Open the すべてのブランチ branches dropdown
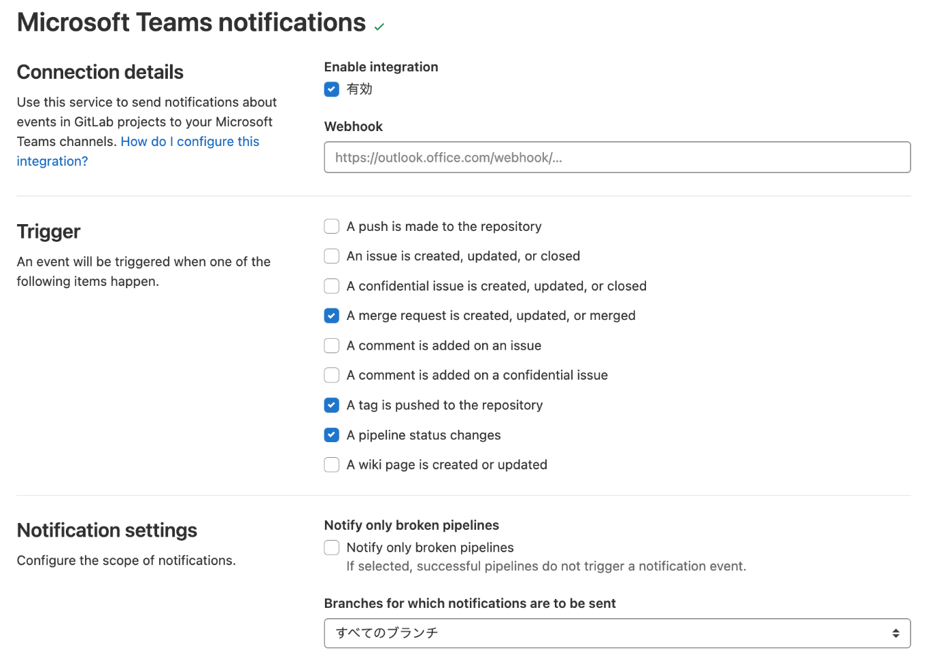952x669 pixels. [x=617, y=633]
